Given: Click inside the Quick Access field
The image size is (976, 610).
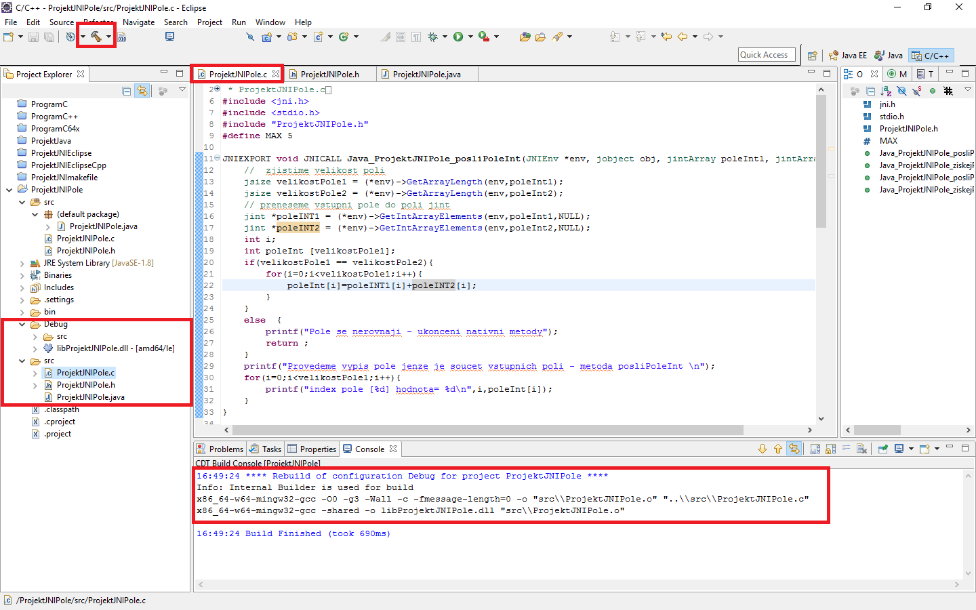Looking at the screenshot, I should tap(766, 54).
